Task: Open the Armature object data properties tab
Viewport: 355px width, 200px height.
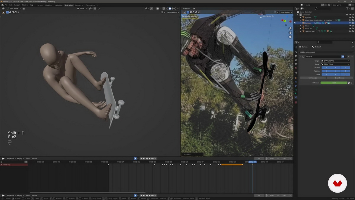Action: pyautogui.click(x=296, y=89)
